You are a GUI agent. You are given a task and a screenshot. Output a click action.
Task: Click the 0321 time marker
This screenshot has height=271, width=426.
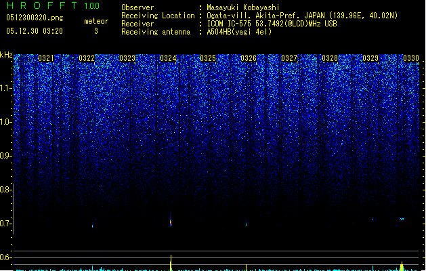[46, 58]
